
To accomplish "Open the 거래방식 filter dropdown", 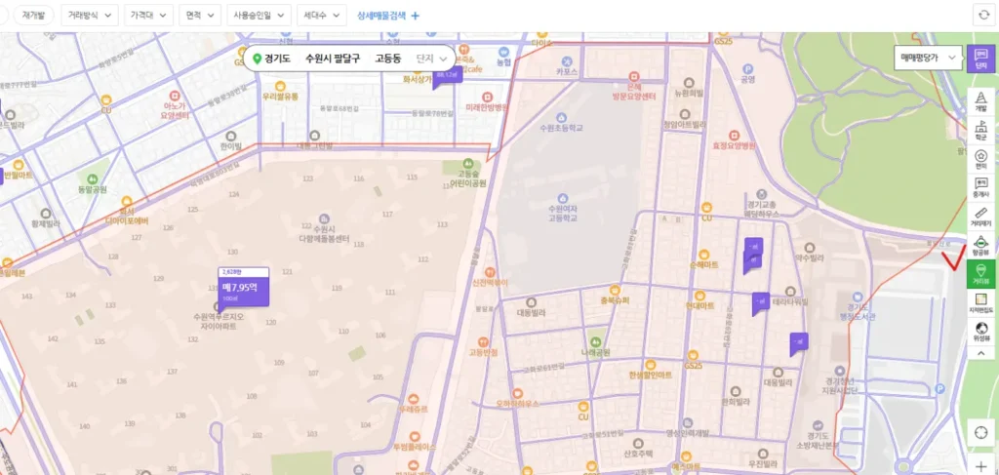I will pyautogui.click(x=90, y=16).
